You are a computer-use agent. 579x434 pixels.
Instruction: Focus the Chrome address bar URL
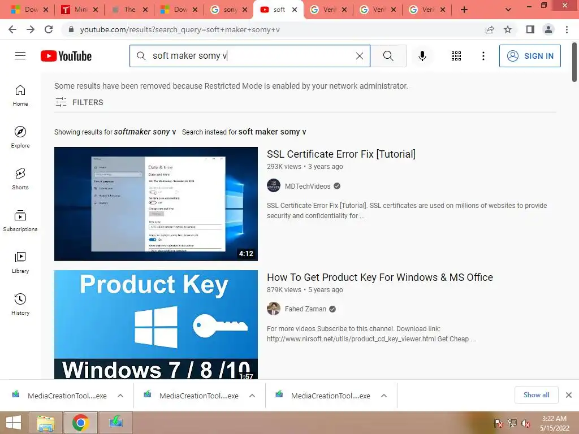tap(180, 29)
